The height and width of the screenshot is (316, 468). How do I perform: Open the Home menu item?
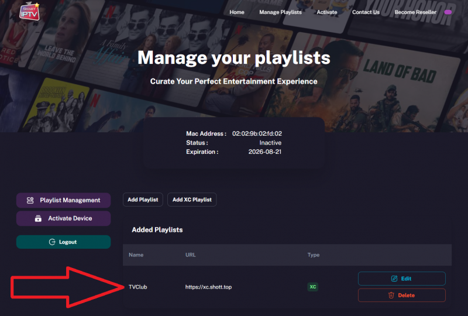(237, 12)
